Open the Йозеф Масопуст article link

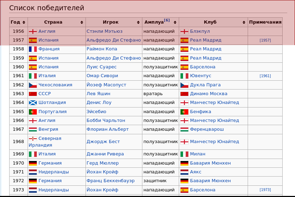(x=106, y=85)
